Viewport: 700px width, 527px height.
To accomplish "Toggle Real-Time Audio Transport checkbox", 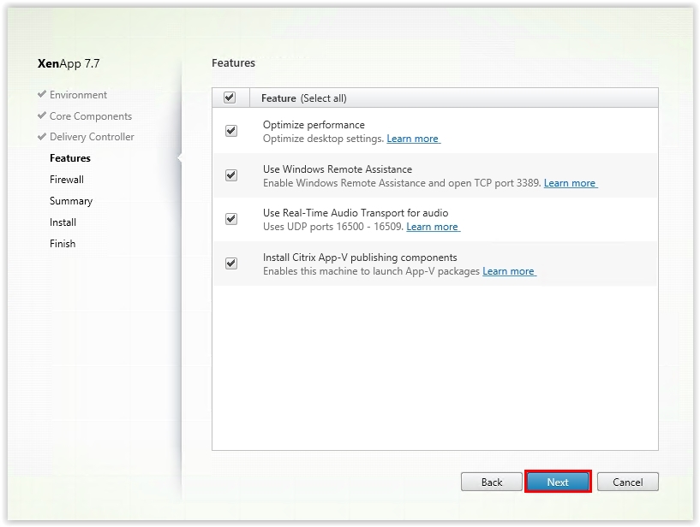I will point(231,219).
